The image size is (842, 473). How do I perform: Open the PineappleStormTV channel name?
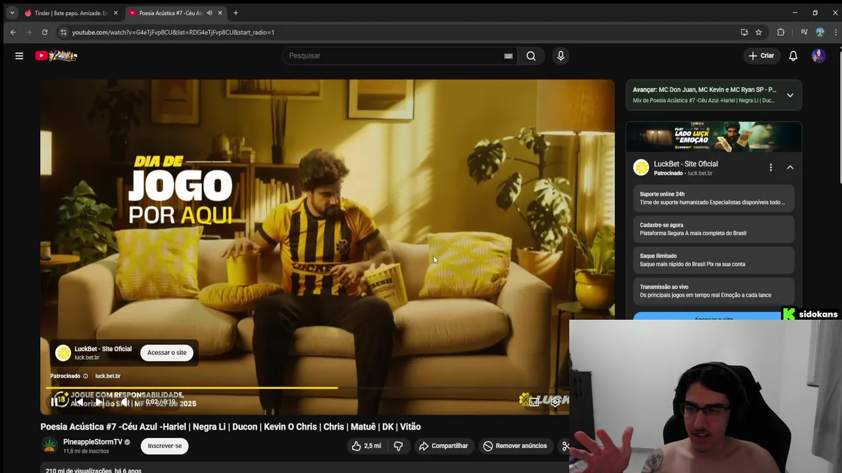(x=93, y=442)
